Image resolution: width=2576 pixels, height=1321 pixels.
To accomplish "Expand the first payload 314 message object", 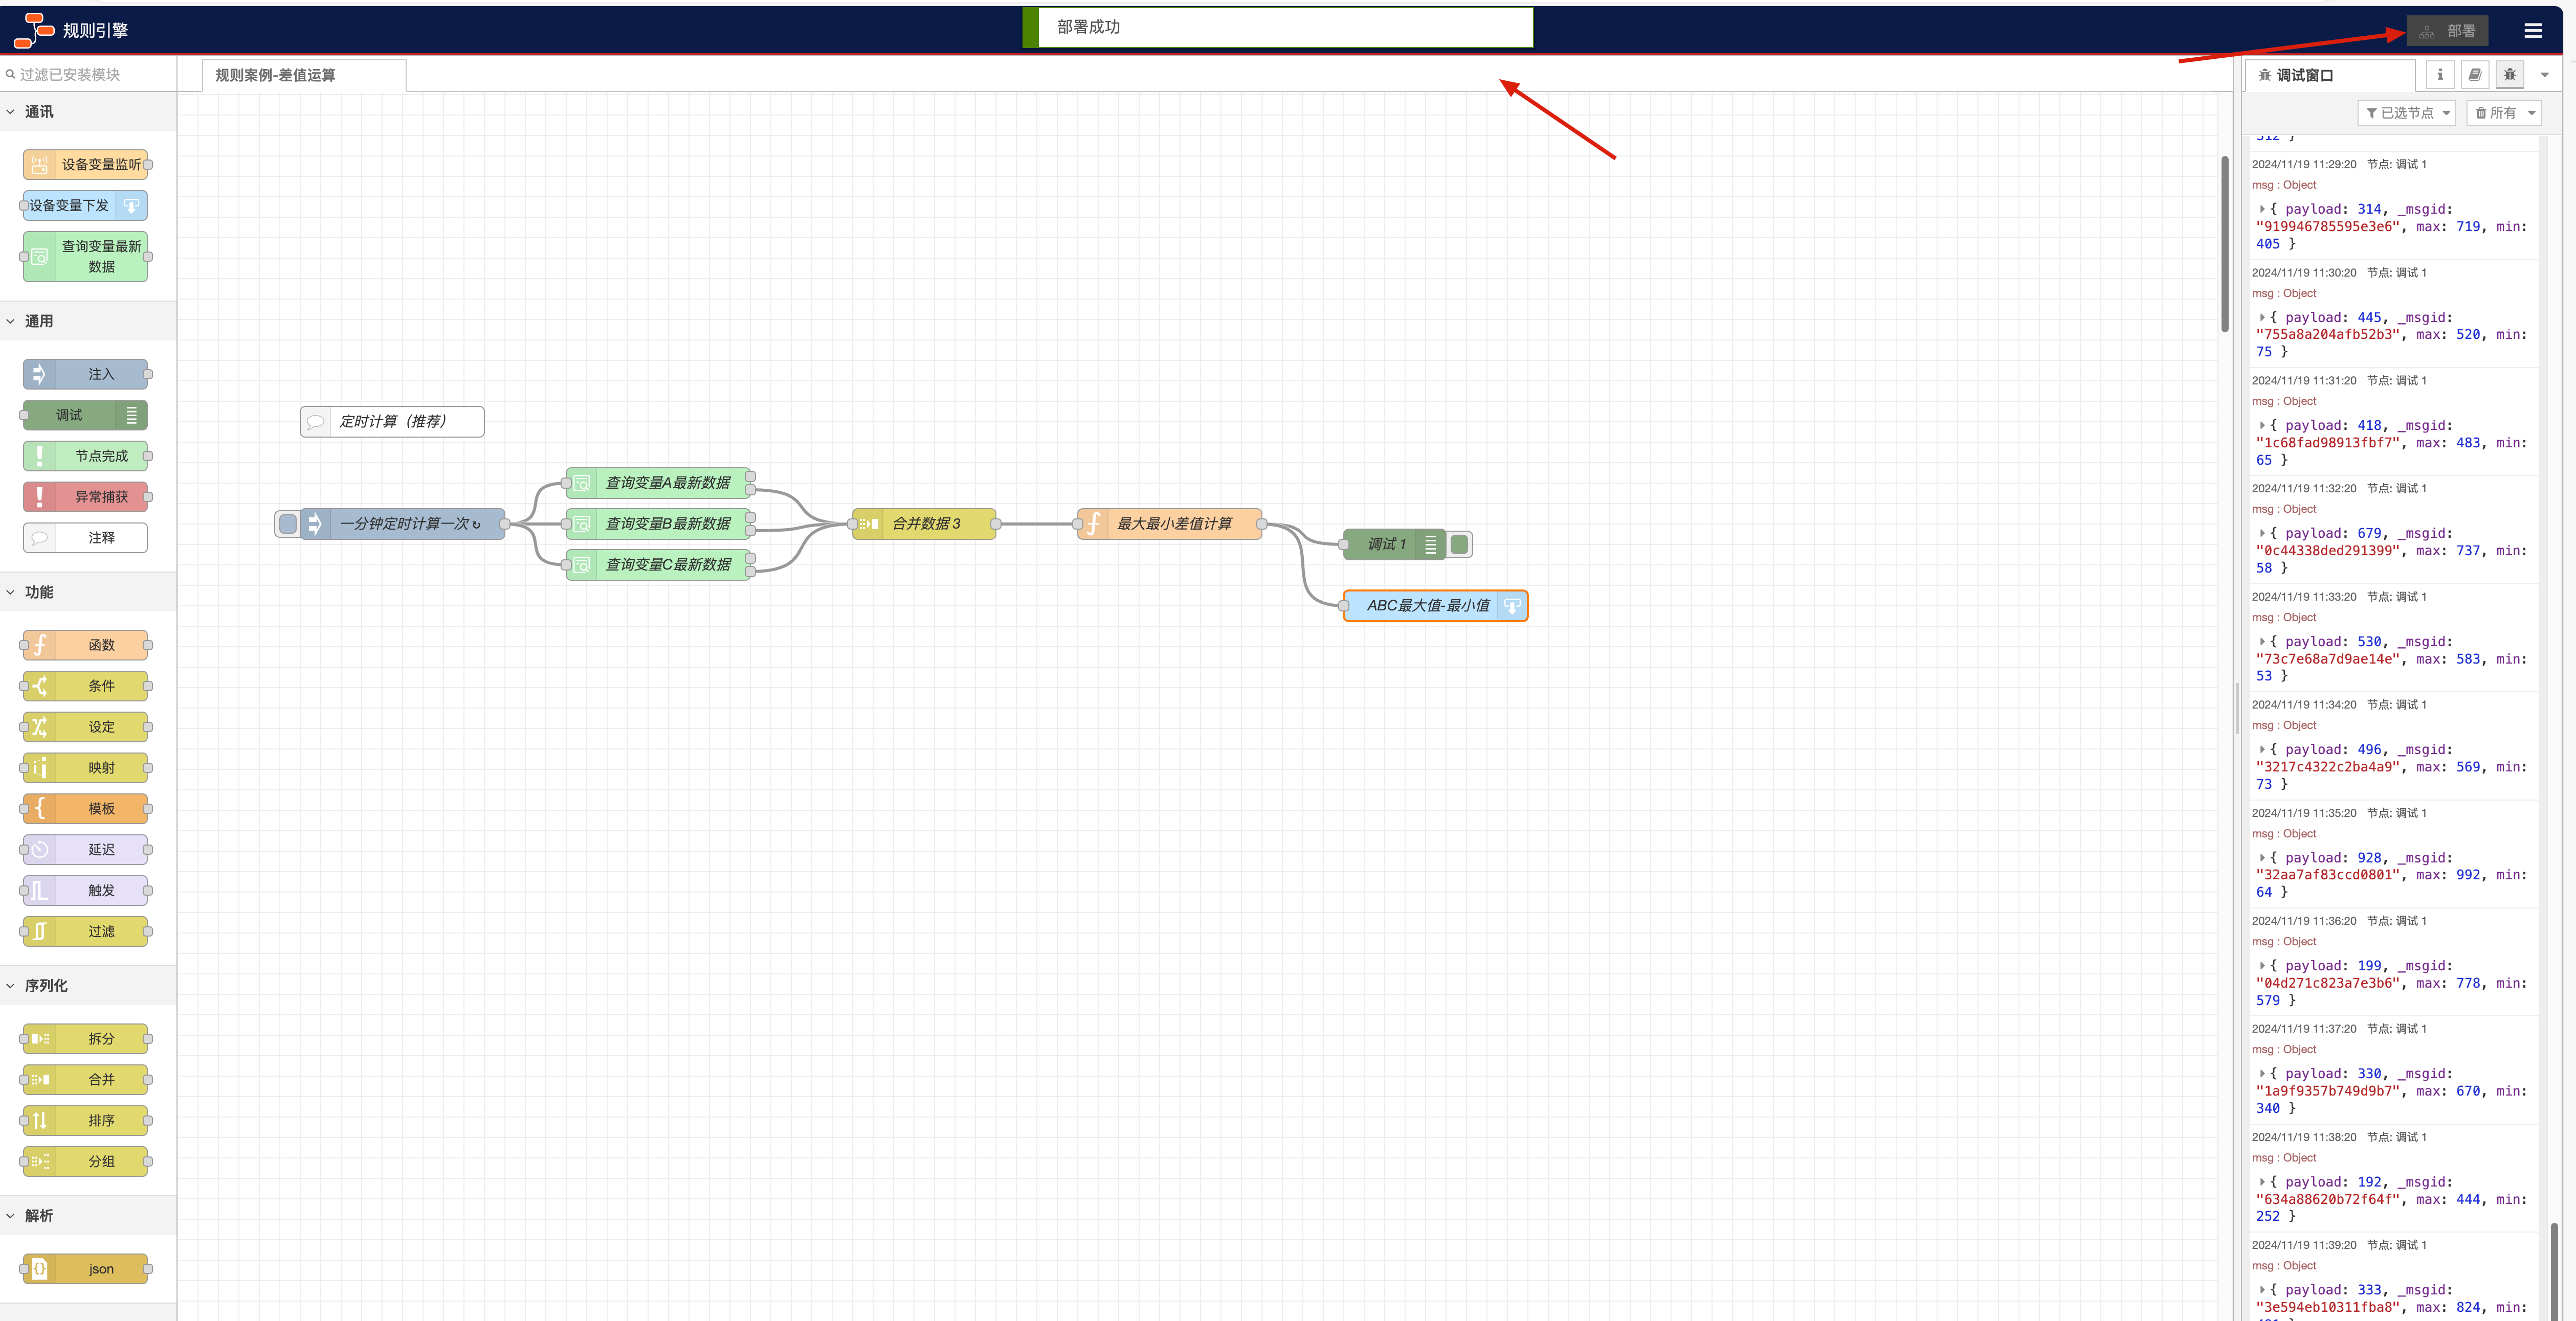I will (x=2262, y=210).
